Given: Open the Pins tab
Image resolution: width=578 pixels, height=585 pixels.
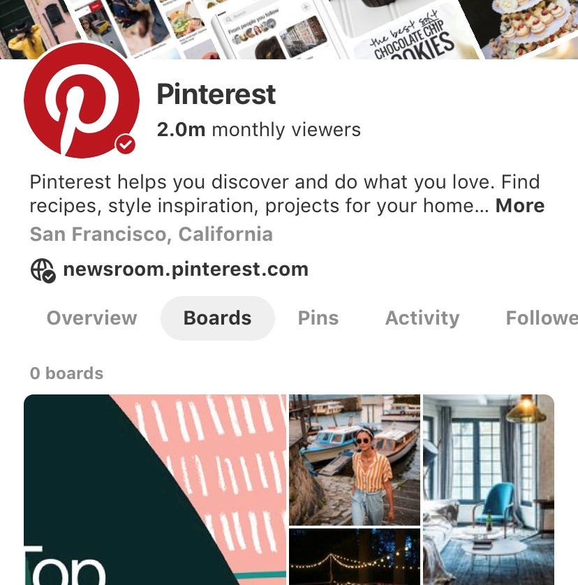Looking at the screenshot, I should 318,318.
